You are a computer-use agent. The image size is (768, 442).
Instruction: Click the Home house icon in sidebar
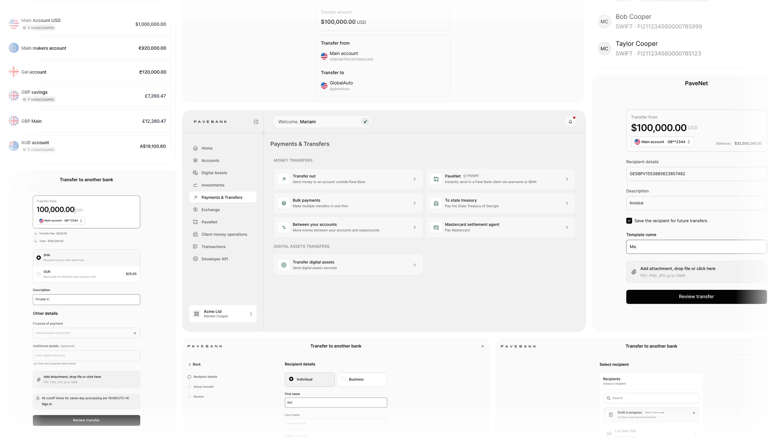pos(195,148)
